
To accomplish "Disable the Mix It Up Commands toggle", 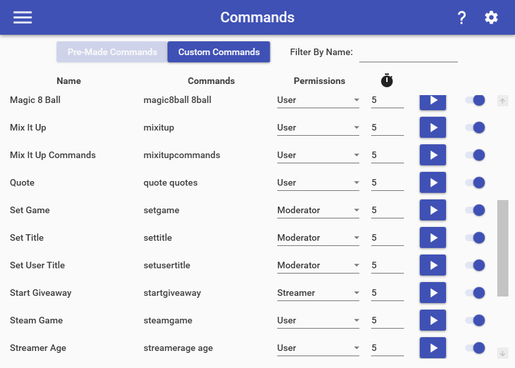I will pos(475,155).
